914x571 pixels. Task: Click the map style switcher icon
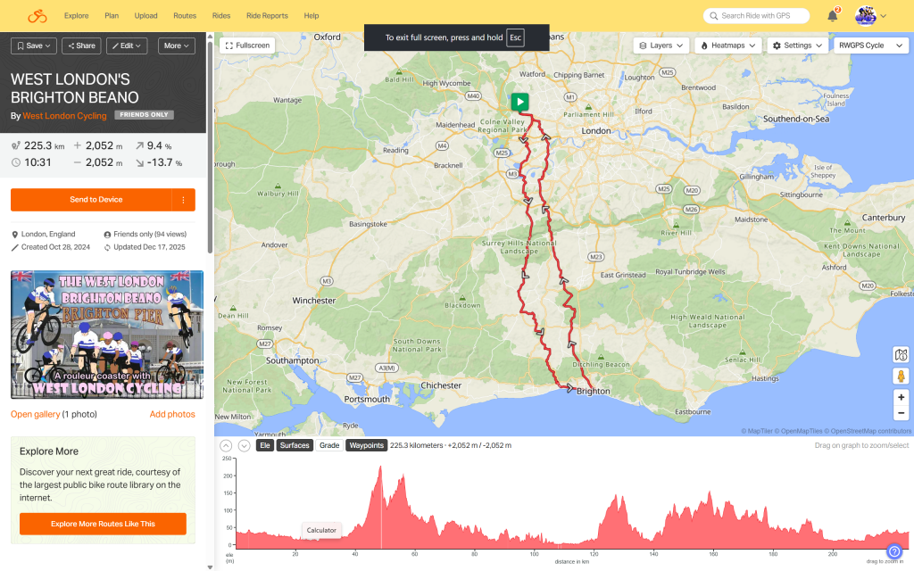tap(901, 355)
